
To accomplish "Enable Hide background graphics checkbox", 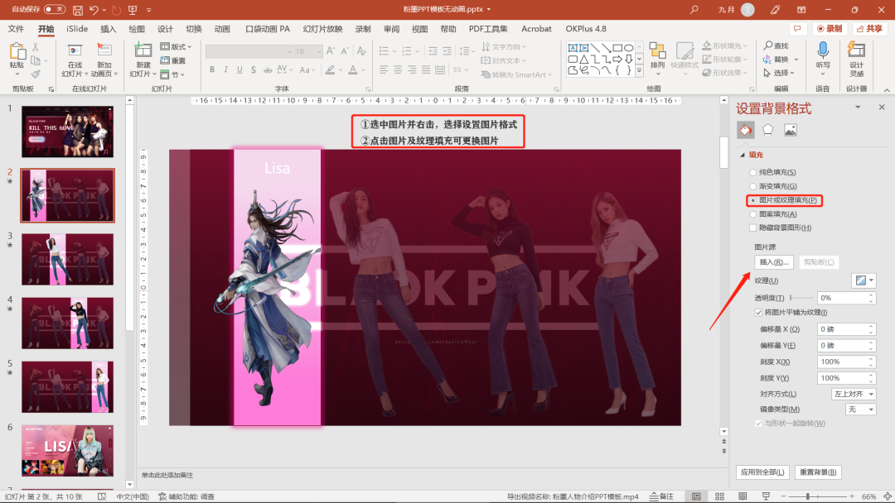I will tap(753, 228).
